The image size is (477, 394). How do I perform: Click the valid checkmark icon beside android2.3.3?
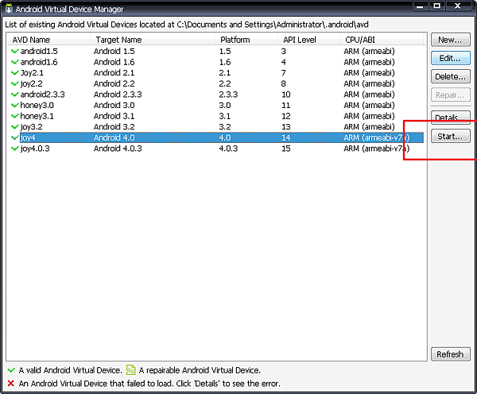[x=14, y=95]
